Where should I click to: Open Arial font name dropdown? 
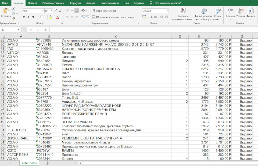(43, 11)
